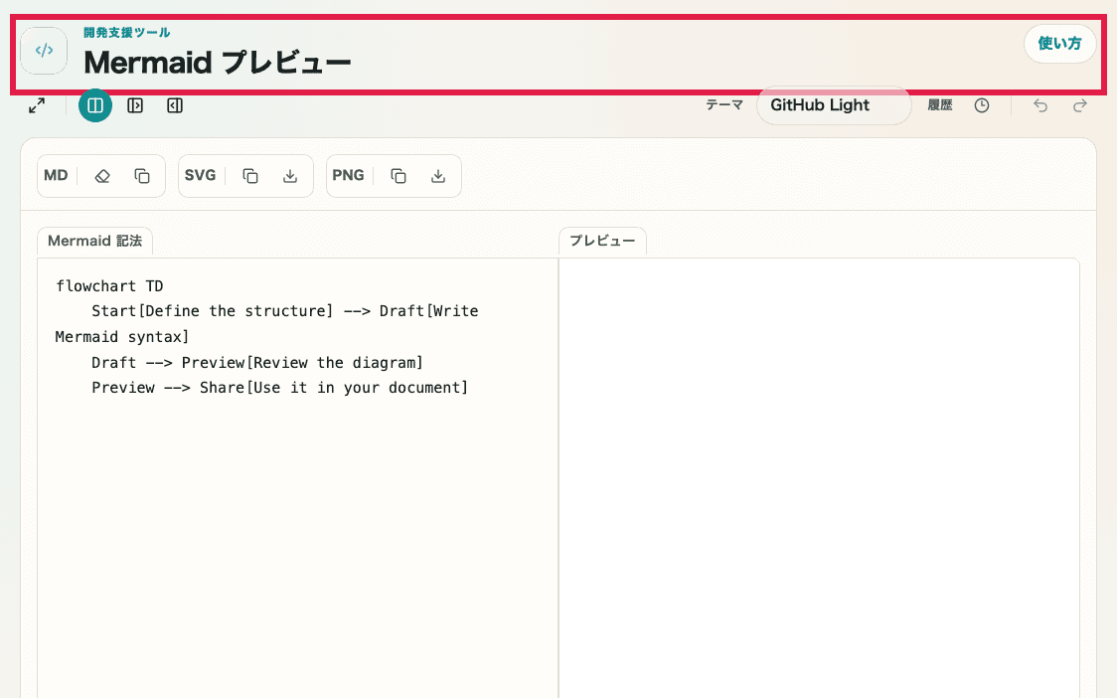The height and width of the screenshot is (698, 1117).
Task: Click the 履歴 history label
Action: pos(940,105)
